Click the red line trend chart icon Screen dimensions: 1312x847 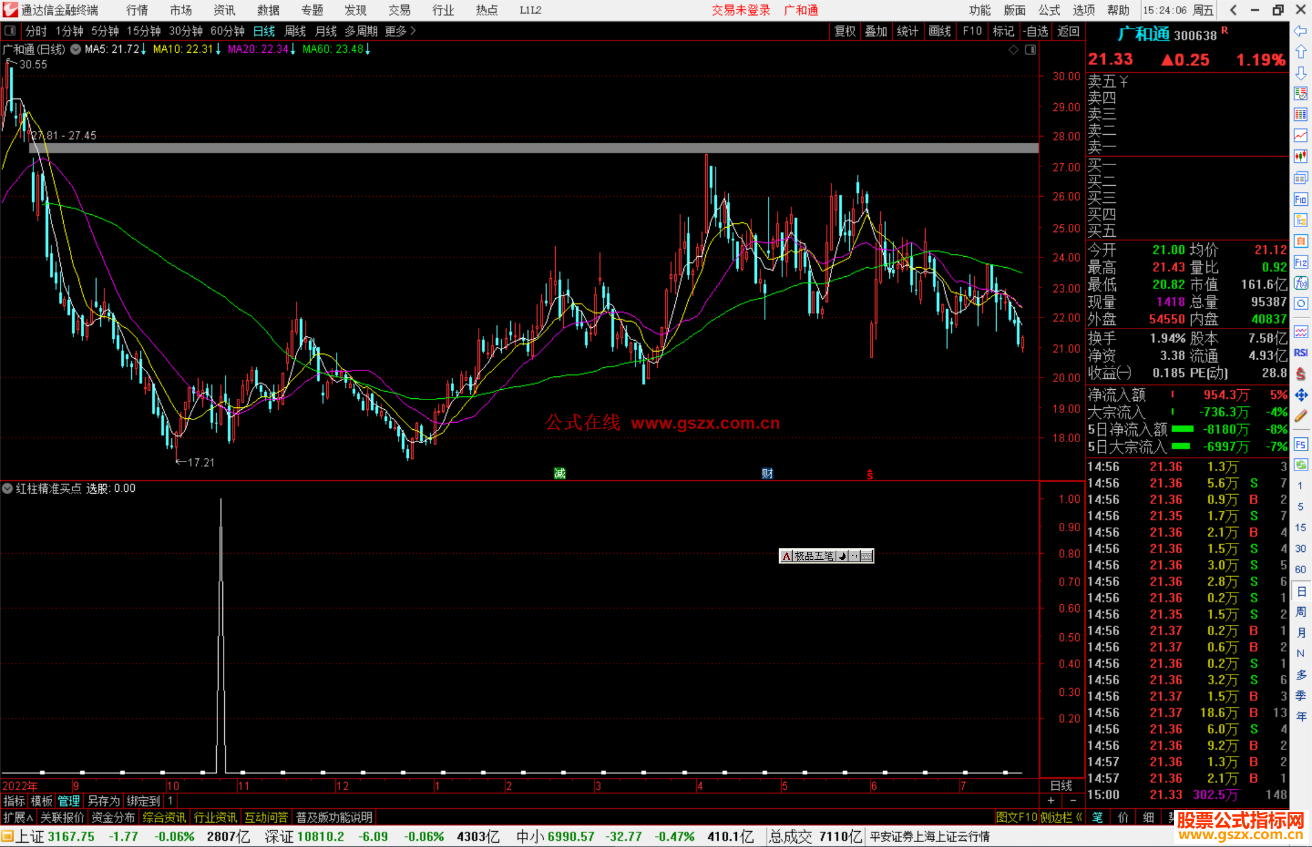(x=1300, y=135)
